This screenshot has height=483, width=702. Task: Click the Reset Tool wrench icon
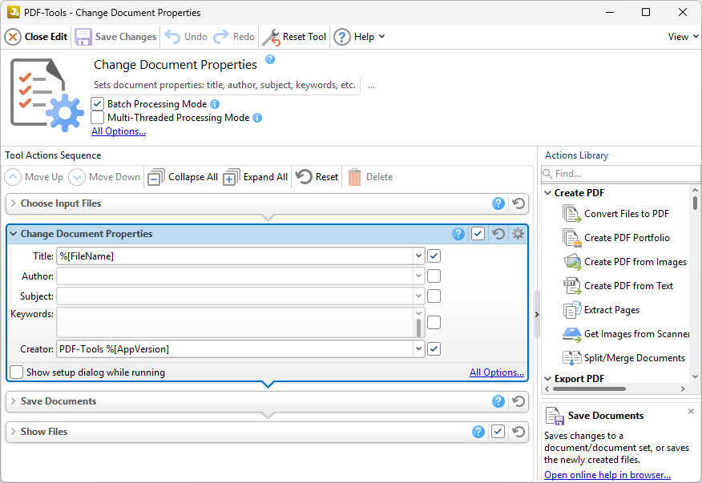click(272, 37)
